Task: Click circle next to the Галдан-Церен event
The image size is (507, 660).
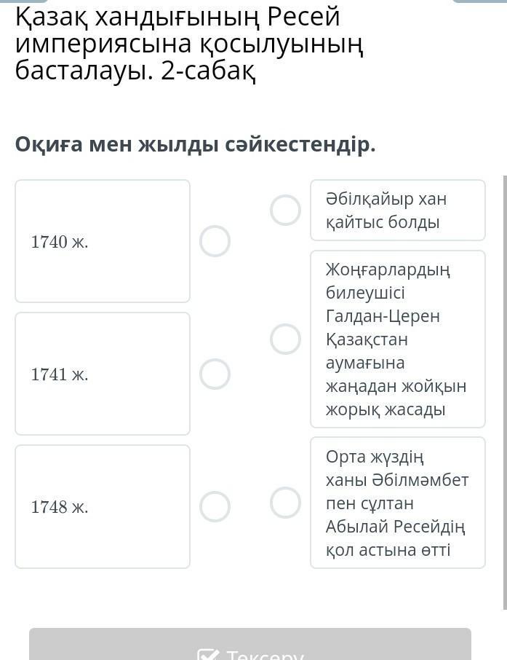Action: (x=285, y=339)
